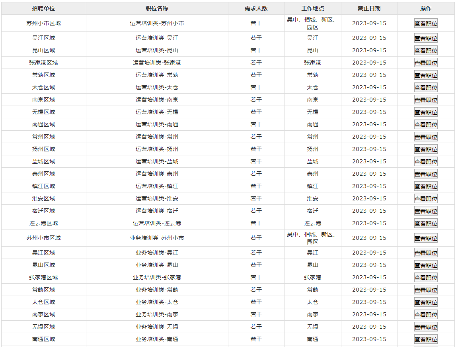View position for 运营培训类-昆山
The width and height of the screenshot is (456, 347).
click(426, 51)
